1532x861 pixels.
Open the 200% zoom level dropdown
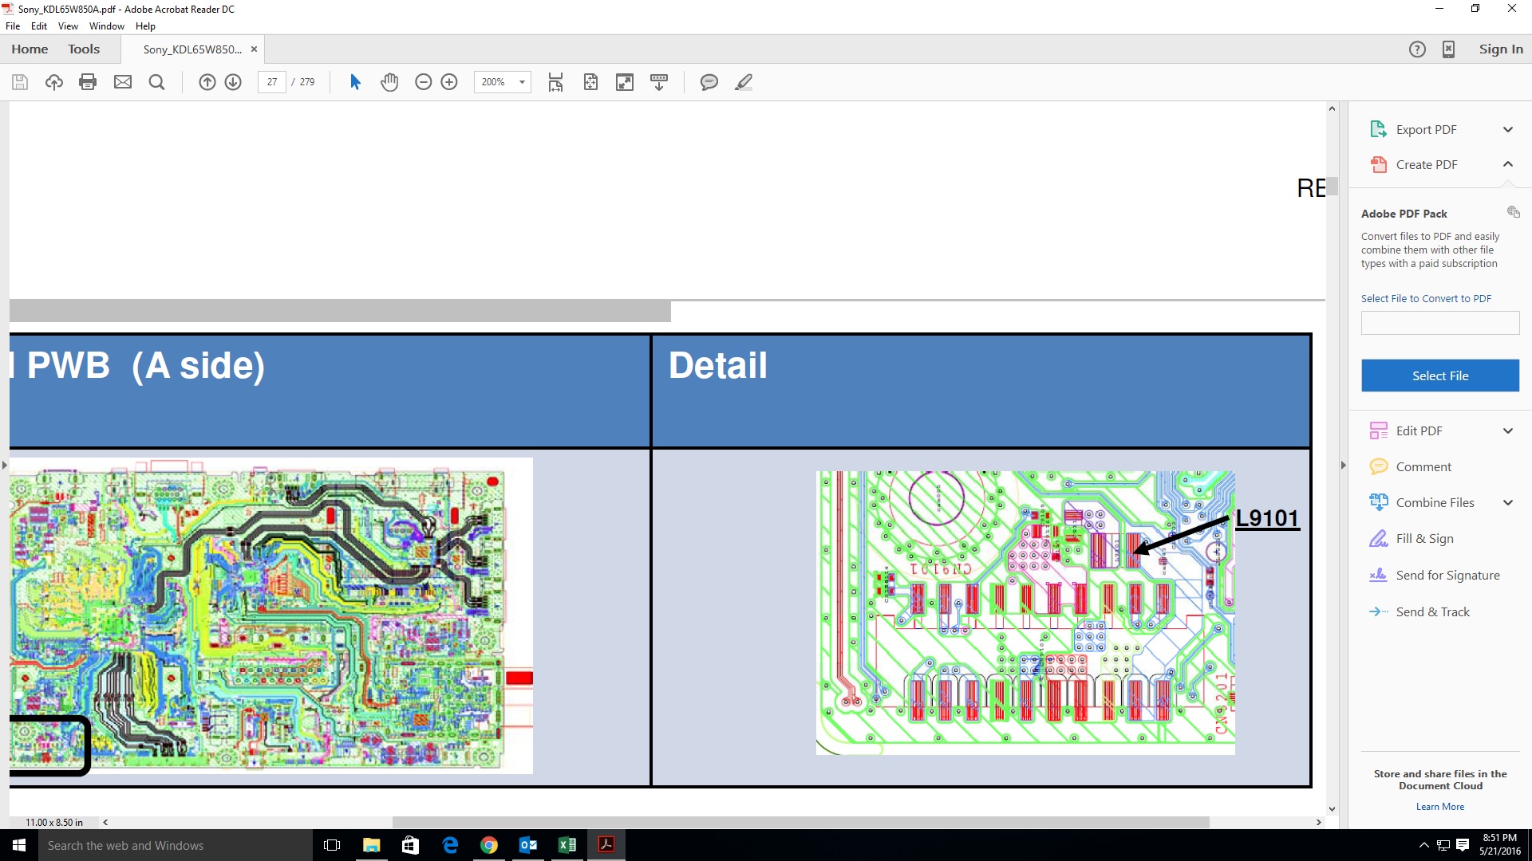[x=522, y=82]
